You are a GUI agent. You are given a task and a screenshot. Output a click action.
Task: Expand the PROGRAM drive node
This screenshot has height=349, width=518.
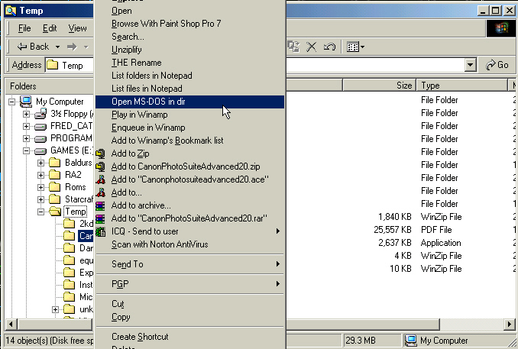click(x=26, y=139)
